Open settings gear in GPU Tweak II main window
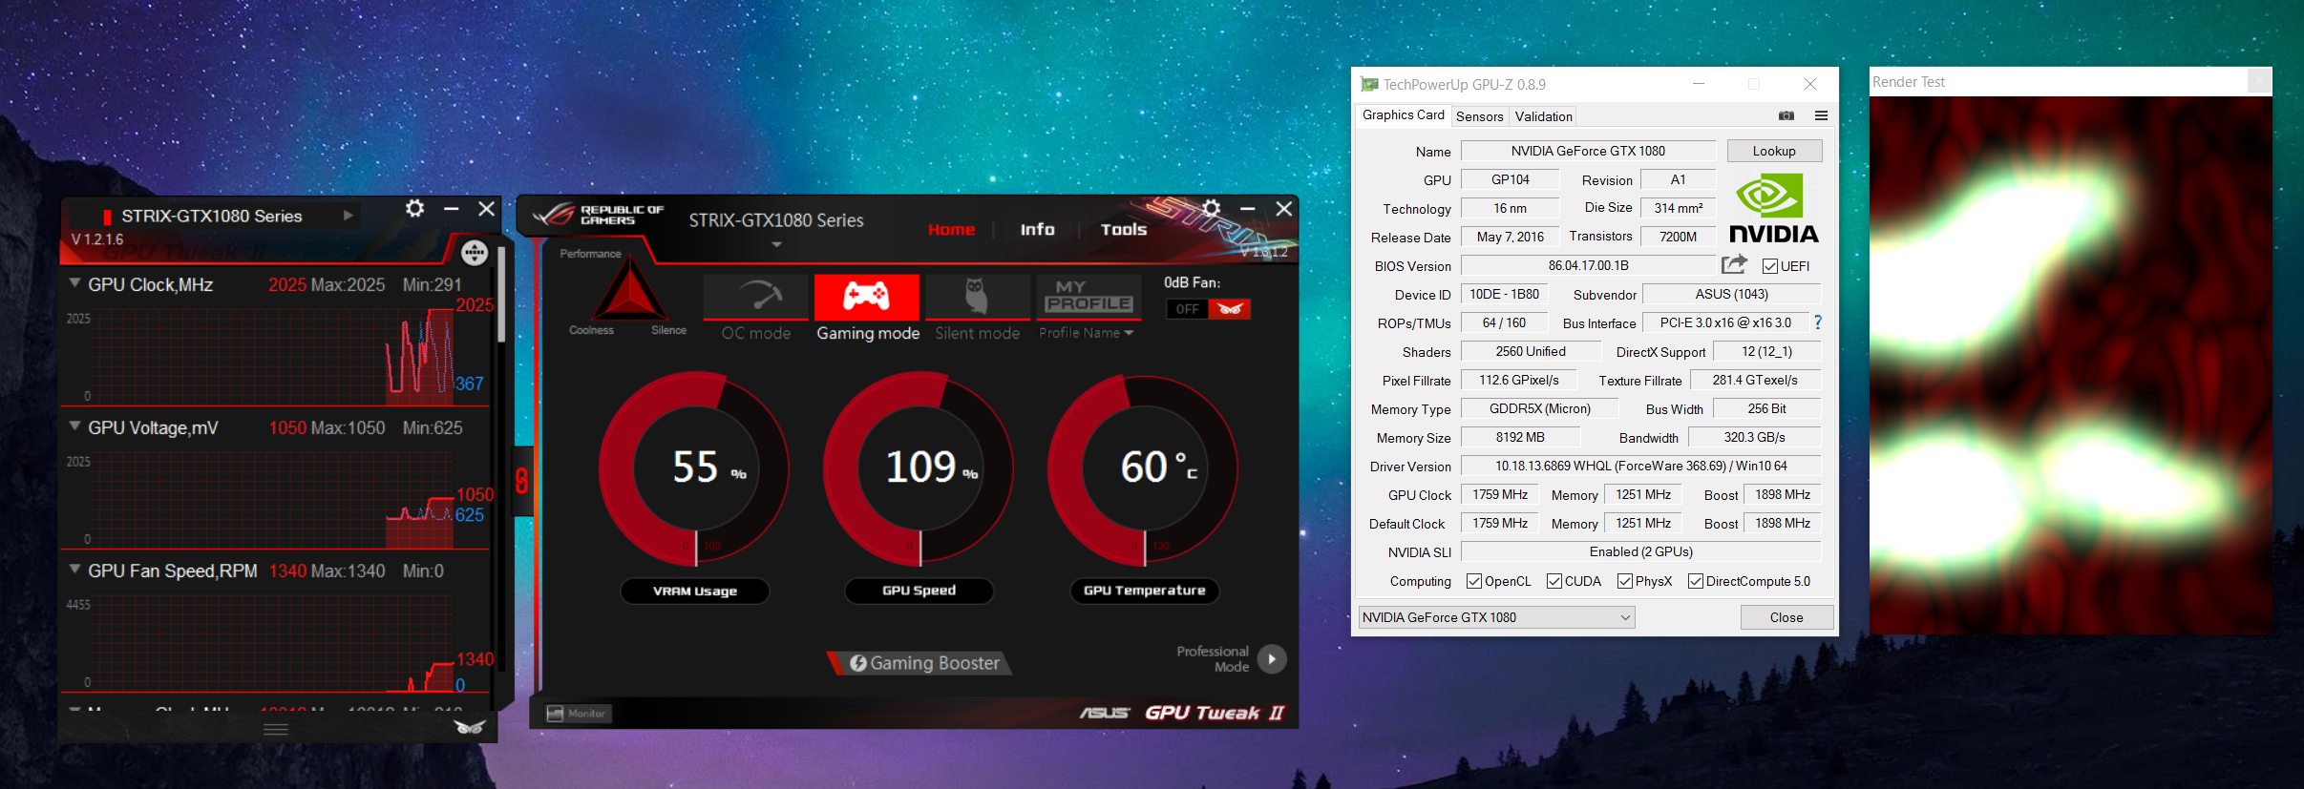The width and height of the screenshot is (2304, 789). click(x=1212, y=208)
